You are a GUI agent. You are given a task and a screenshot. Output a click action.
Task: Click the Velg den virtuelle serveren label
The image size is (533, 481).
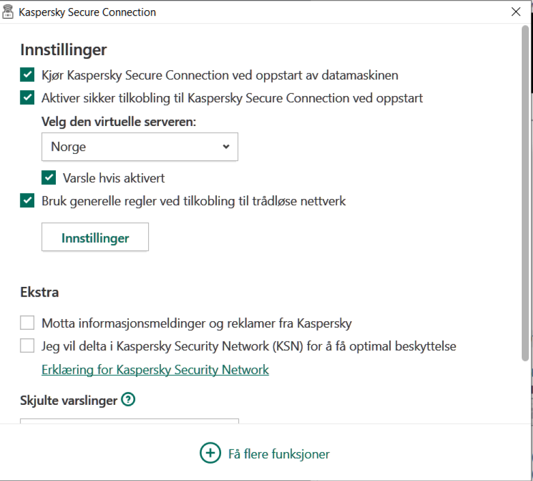[x=119, y=122]
